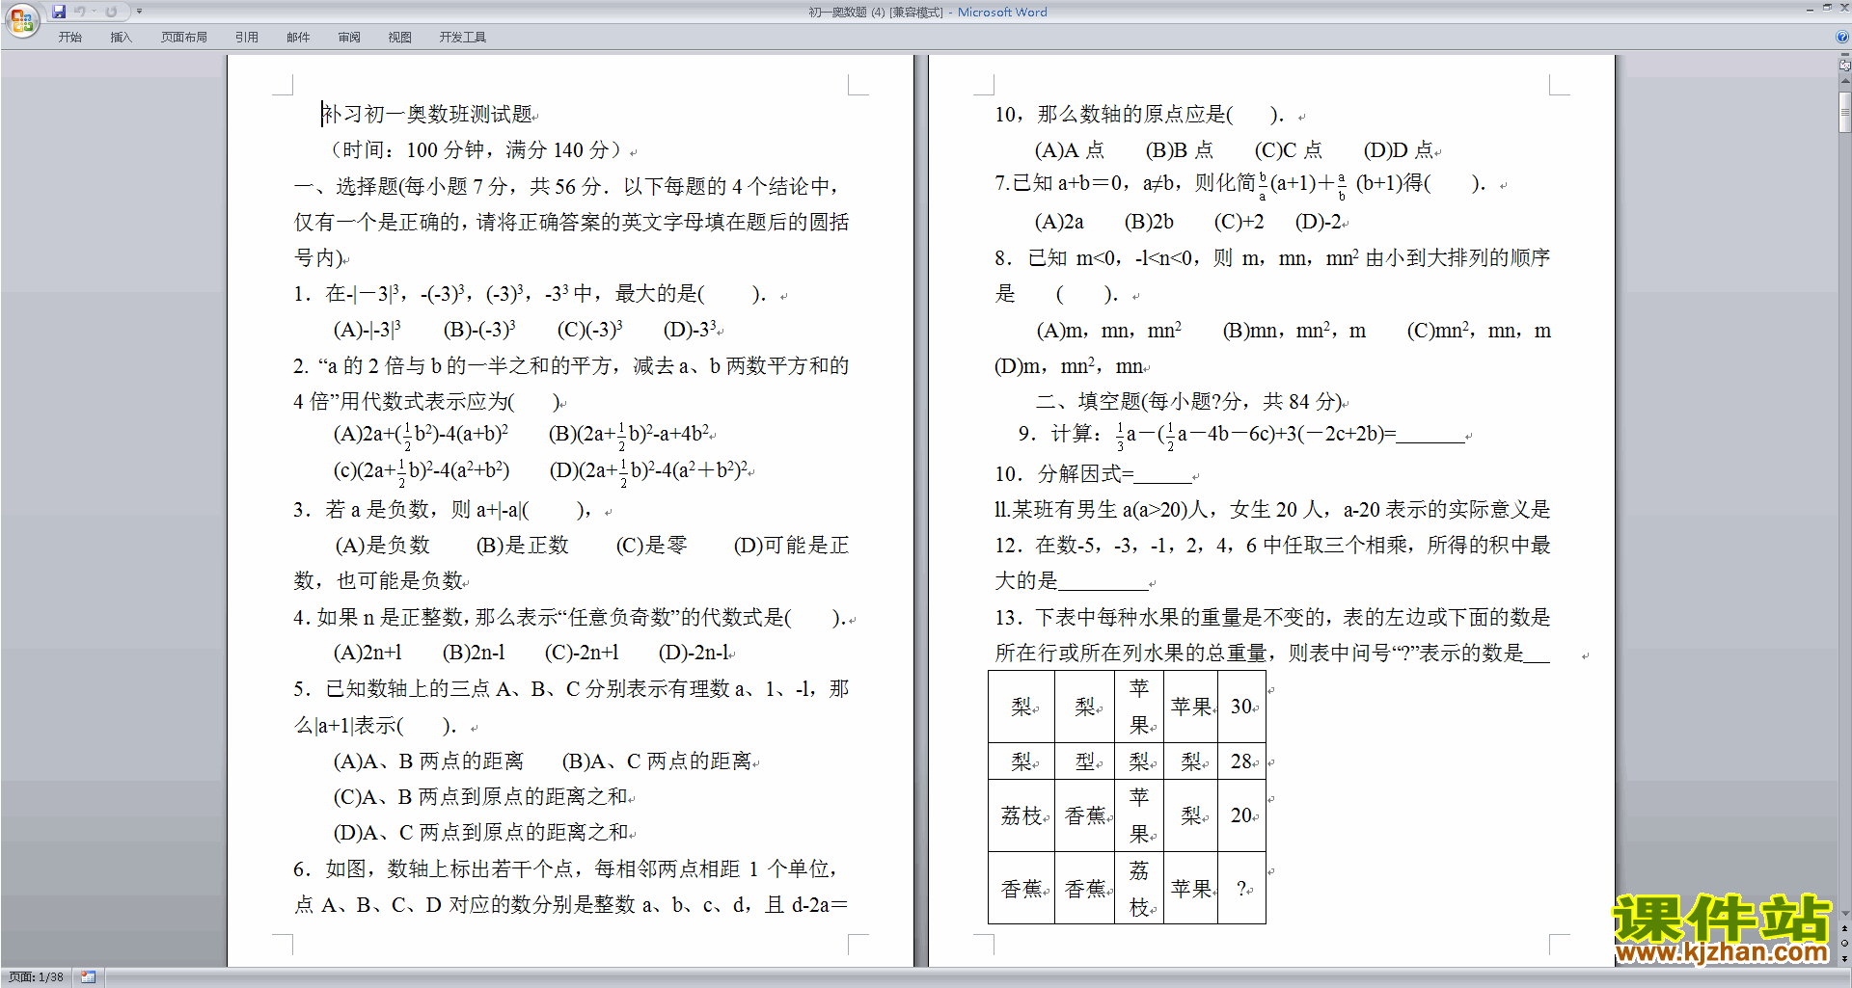Open the Office button menu
This screenshot has height=988, width=1852.
tap(21, 20)
